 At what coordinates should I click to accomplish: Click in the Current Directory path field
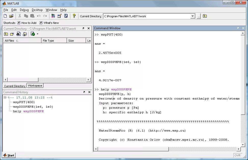click(x=147, y=16)
